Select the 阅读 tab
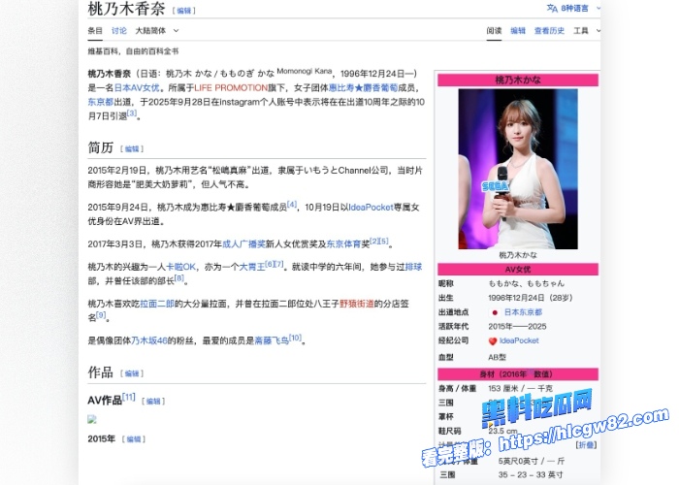This screenshot has height=485, width=679. click(494, 31)
